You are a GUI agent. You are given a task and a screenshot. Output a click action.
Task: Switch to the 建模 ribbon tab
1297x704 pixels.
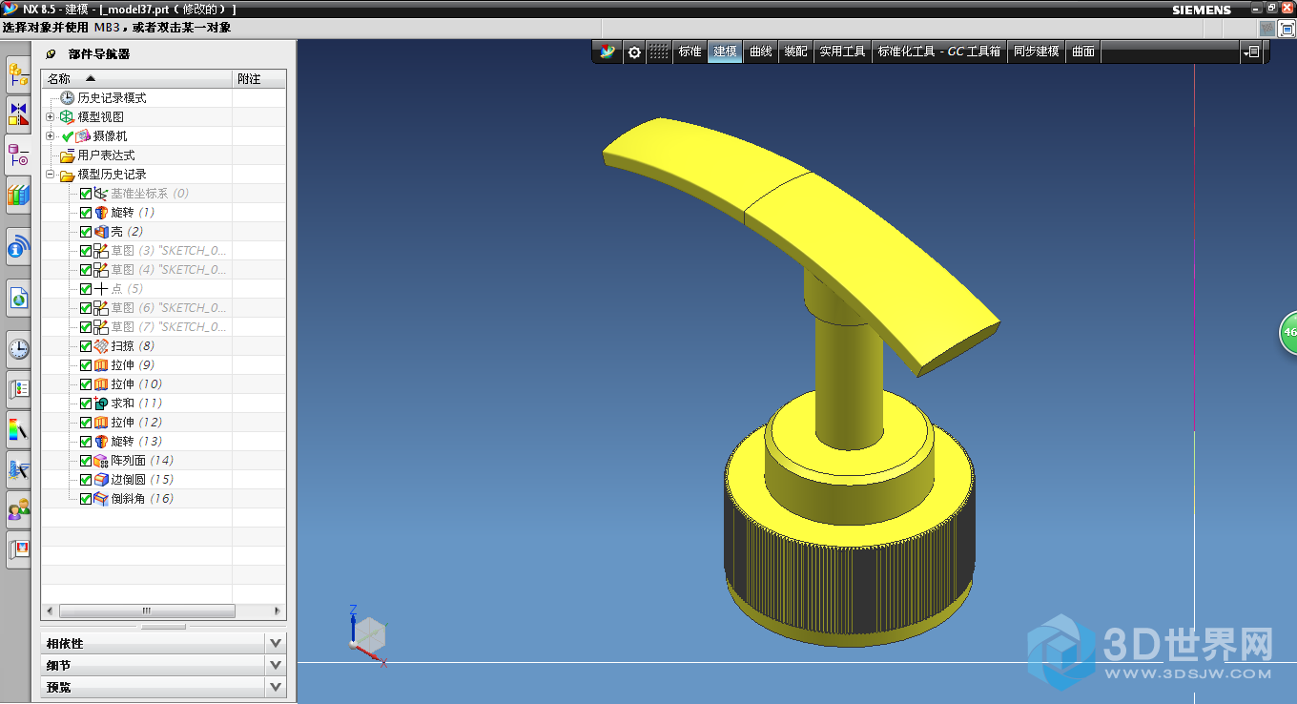[x=725, y=52]
